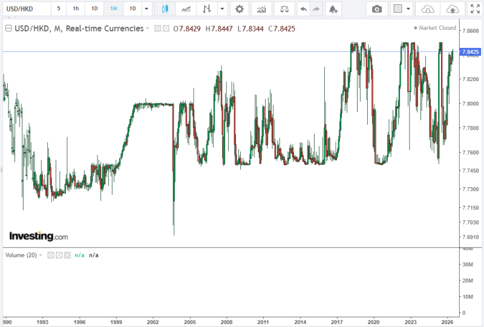Hide the Volume indicator via eye icon
484x327 pixels.
click(x=51, y=255)
